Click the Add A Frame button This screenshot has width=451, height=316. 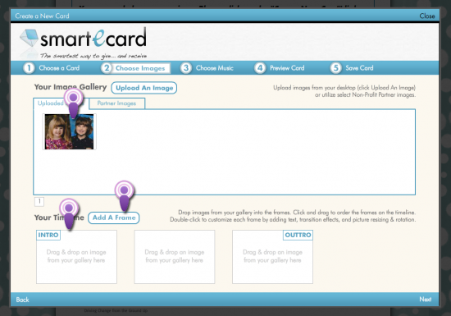coord(114,218)
